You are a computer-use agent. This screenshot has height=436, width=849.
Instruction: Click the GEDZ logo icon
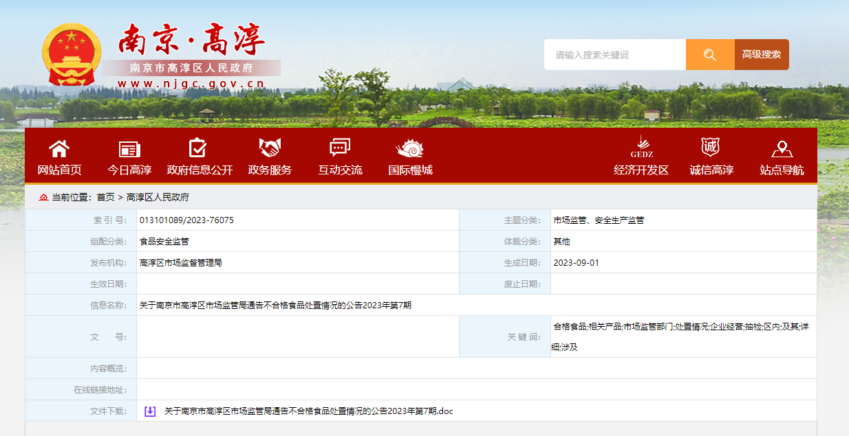coord(641,147)
